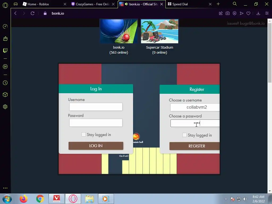This screenshot has width=272, height=204.
Task: Open GX Control speedometer icon in sidebar
Action: pyautogui.click(x=5, y=26)
